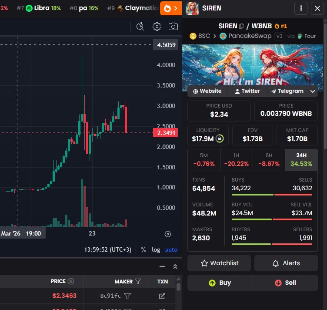
Task: Open the Alerts button
Action: pos(286,263)
